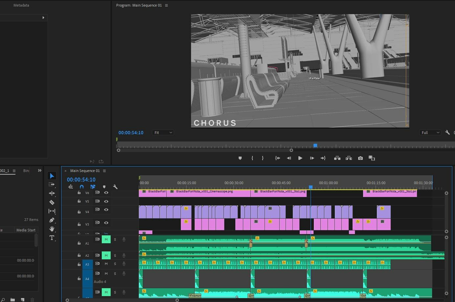Select the Type tool

tap(52, 238)
